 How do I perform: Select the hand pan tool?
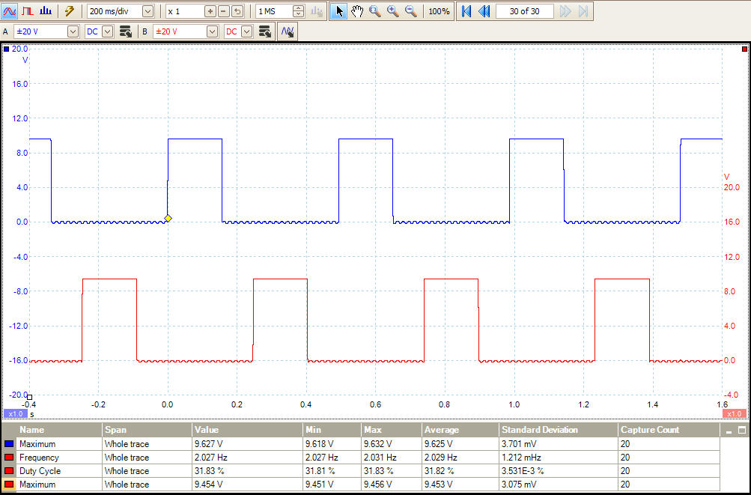pyautogui.click(x=357, y=11)
